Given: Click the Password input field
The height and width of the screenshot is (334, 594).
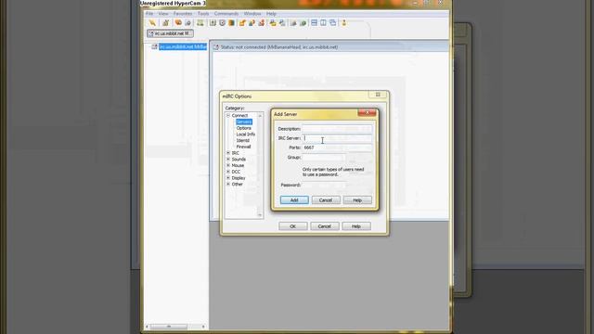Looking at the screenshot, I should tap(324, 185).
